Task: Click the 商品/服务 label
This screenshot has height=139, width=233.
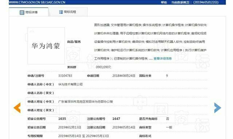Action: 74,42
